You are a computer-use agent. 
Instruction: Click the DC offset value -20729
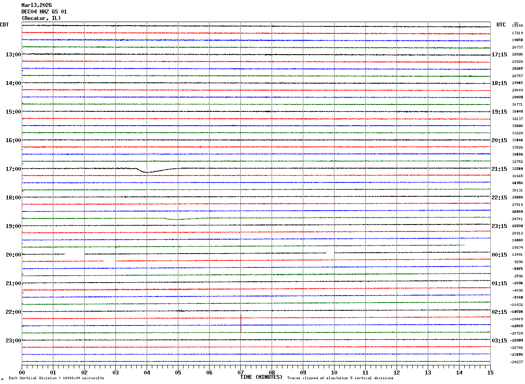(516, 333)
